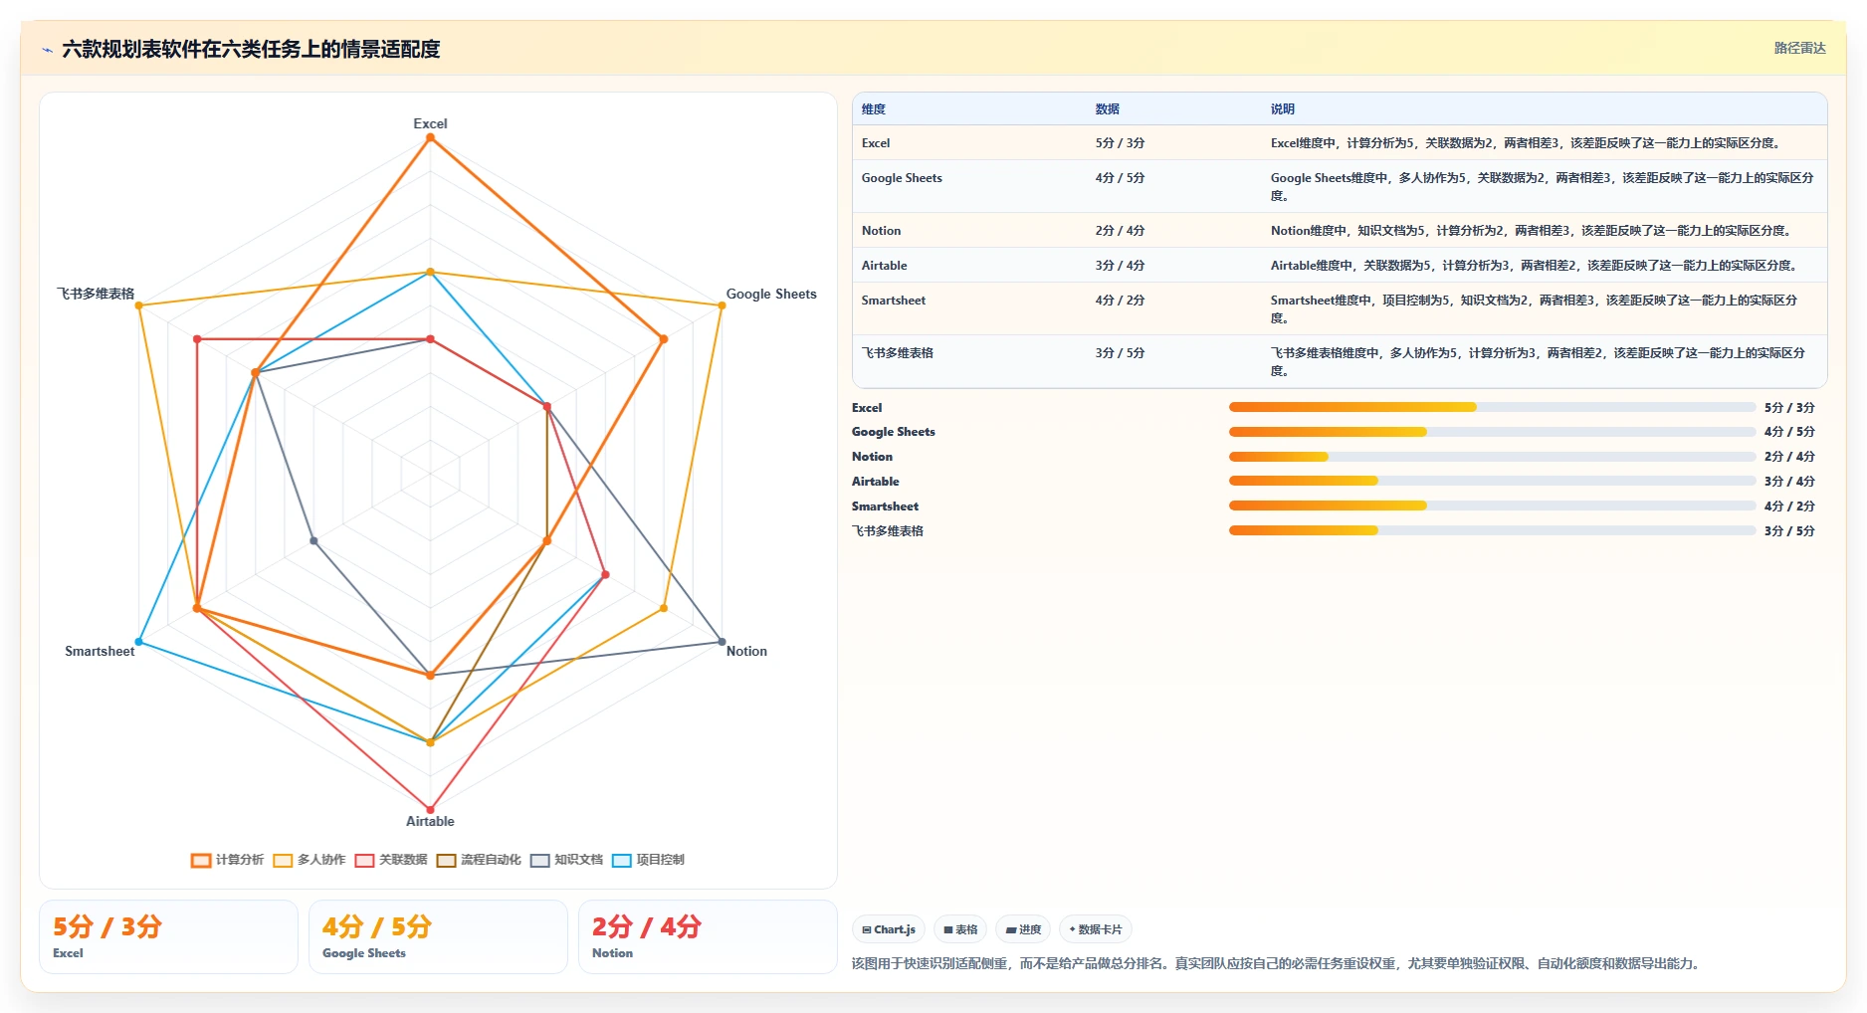Click the yellow data point at Google Sheets vertex
Image resolution: width=1867 pixels, height=1013 pixels.
click(x=722, y=305)
